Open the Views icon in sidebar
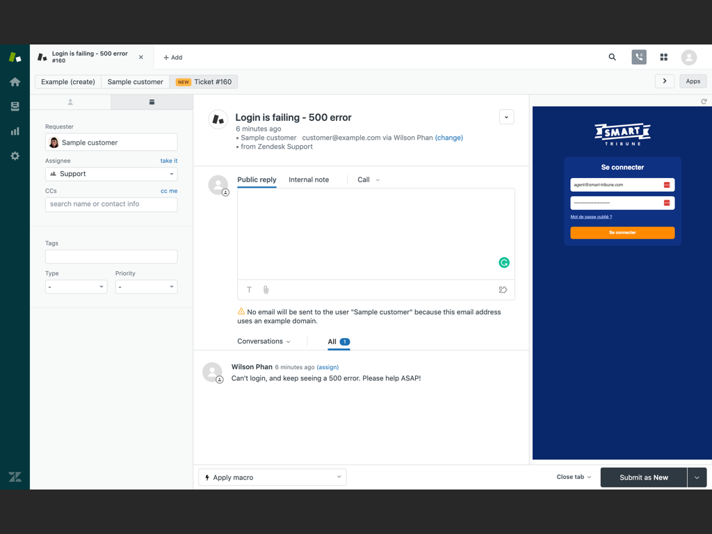 [15, 106]
